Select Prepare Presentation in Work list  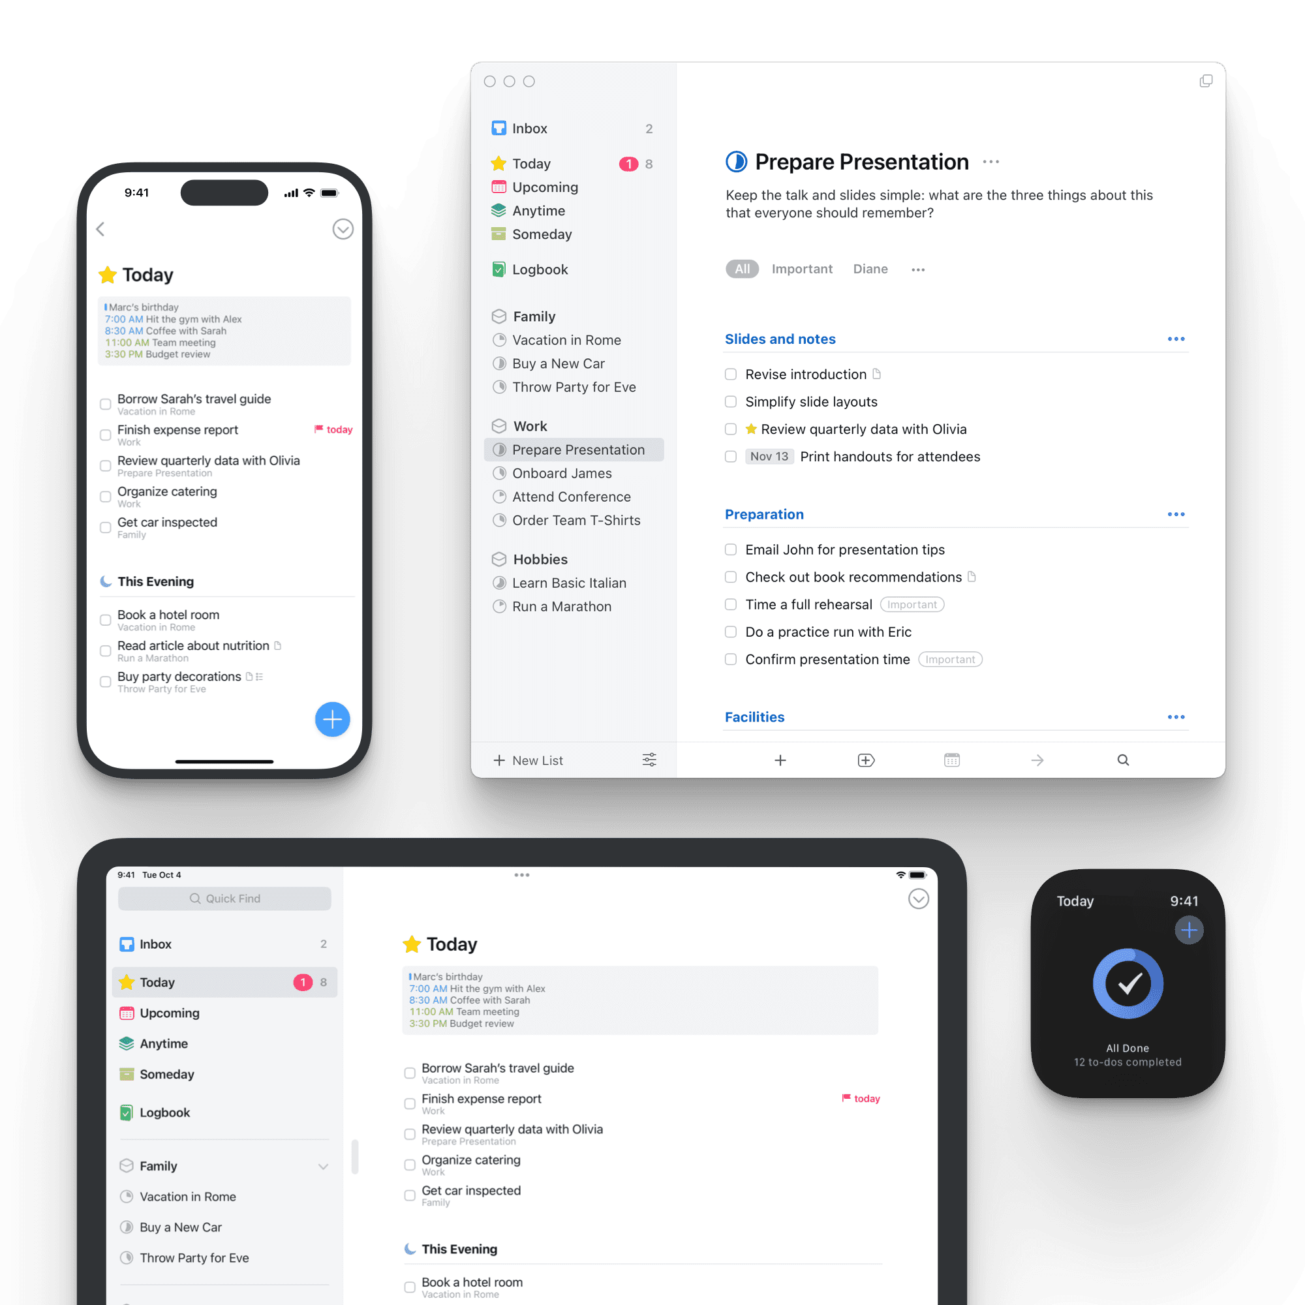point(578,448)
